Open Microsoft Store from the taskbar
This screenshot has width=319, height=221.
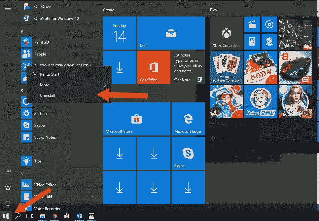pos(67,216)
